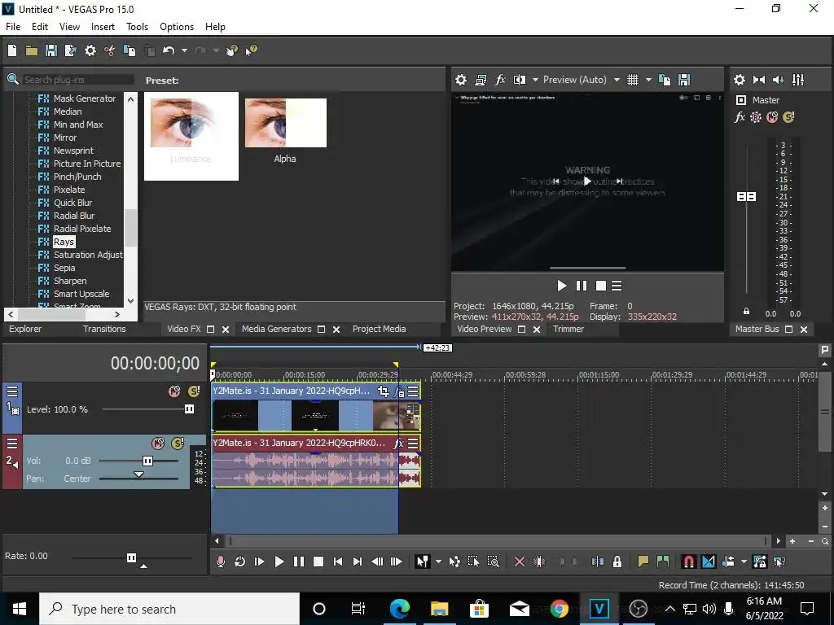Click Preview on external monitor icon

[481, 80]
